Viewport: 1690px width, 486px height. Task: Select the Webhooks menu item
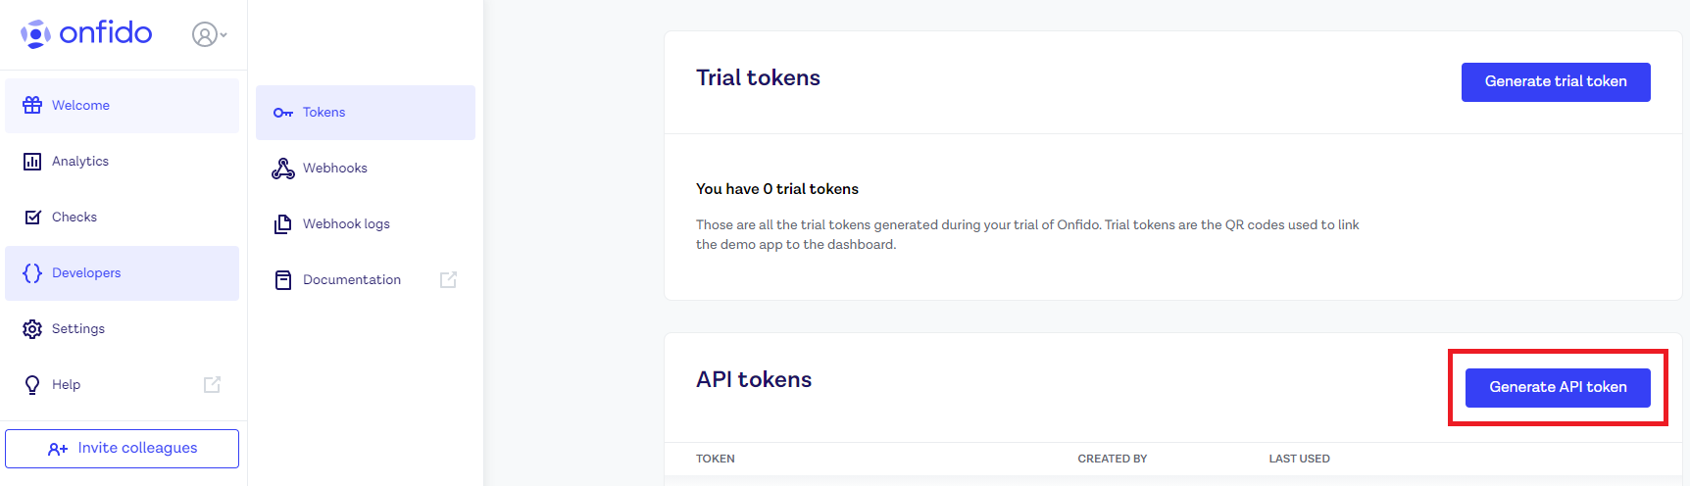[x=366, y=169]
